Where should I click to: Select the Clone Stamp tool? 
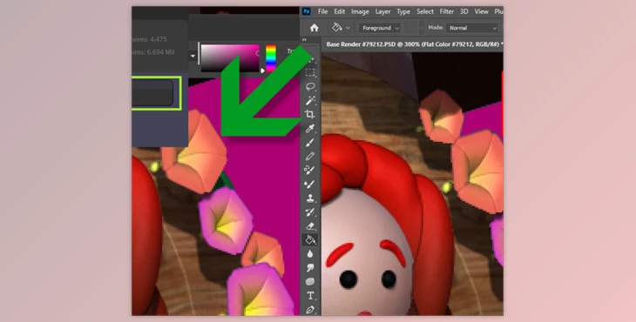tap(310, 198)
